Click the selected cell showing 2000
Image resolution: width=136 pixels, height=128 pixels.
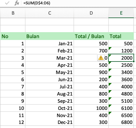(121, 58)
